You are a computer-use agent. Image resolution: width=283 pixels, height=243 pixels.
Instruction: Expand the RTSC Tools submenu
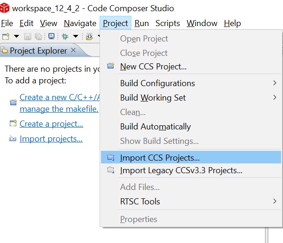pos(140,201)
